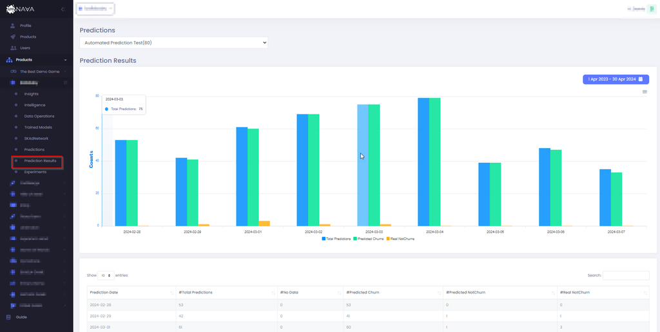The height and width of the screenshot is (332, 660).
Task: Open the Experiments submenu item
Action: [37, 172]
